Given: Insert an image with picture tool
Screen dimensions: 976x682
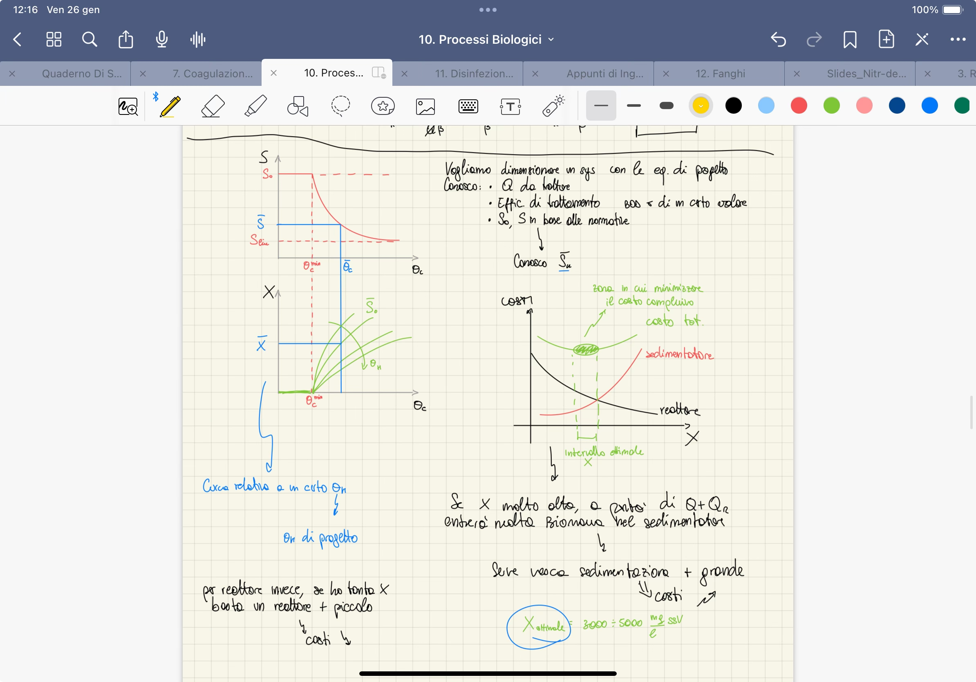Looking at the screenshot, I should [425, 106].
